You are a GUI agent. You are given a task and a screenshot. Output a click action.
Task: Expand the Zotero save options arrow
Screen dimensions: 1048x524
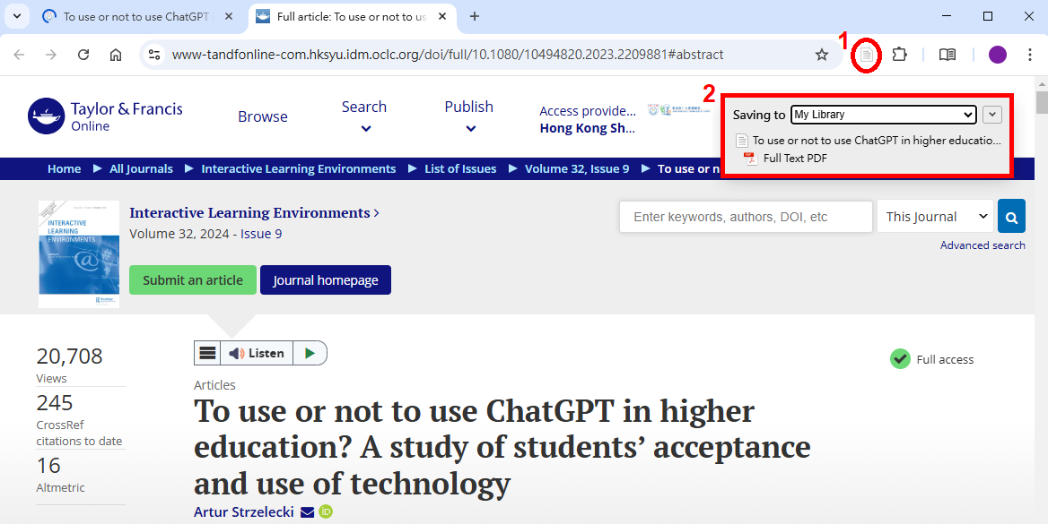point(991,115)
